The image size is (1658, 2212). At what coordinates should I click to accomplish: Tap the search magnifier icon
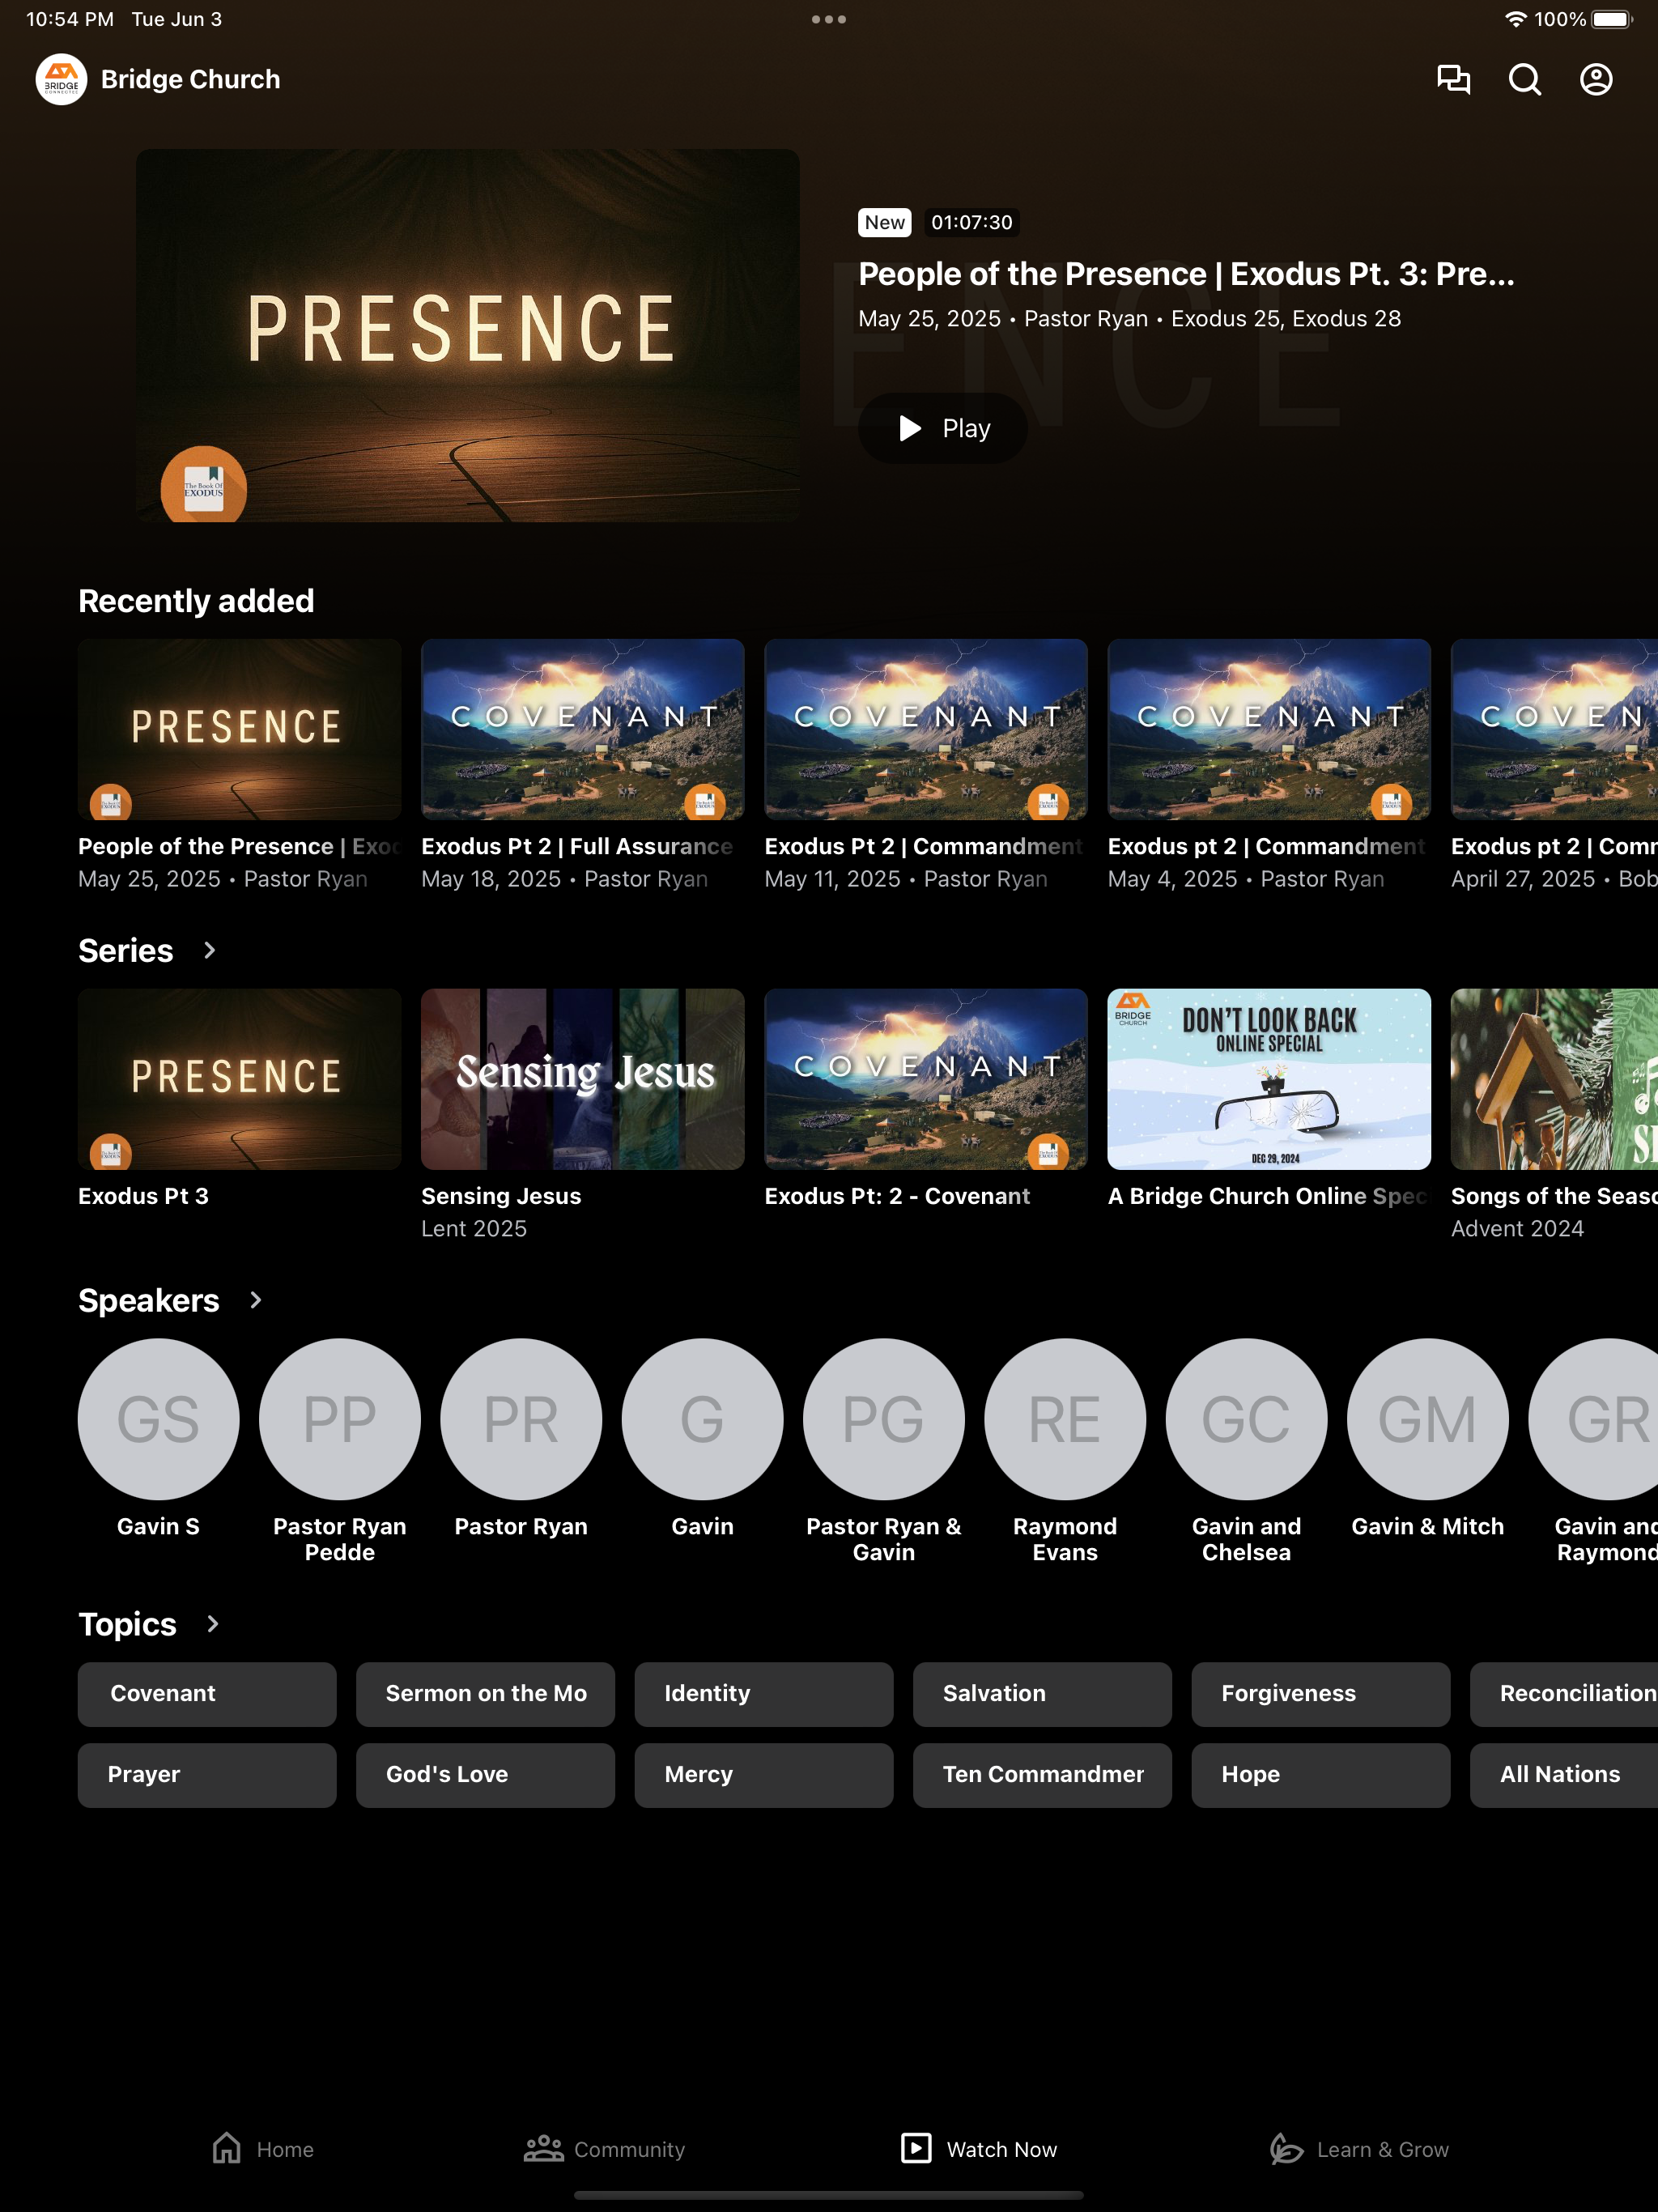(1524, 79)
